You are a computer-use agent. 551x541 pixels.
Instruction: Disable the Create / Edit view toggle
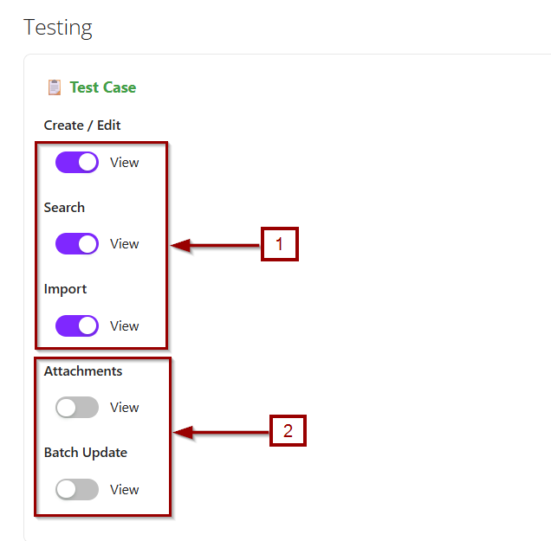(77, 162)
